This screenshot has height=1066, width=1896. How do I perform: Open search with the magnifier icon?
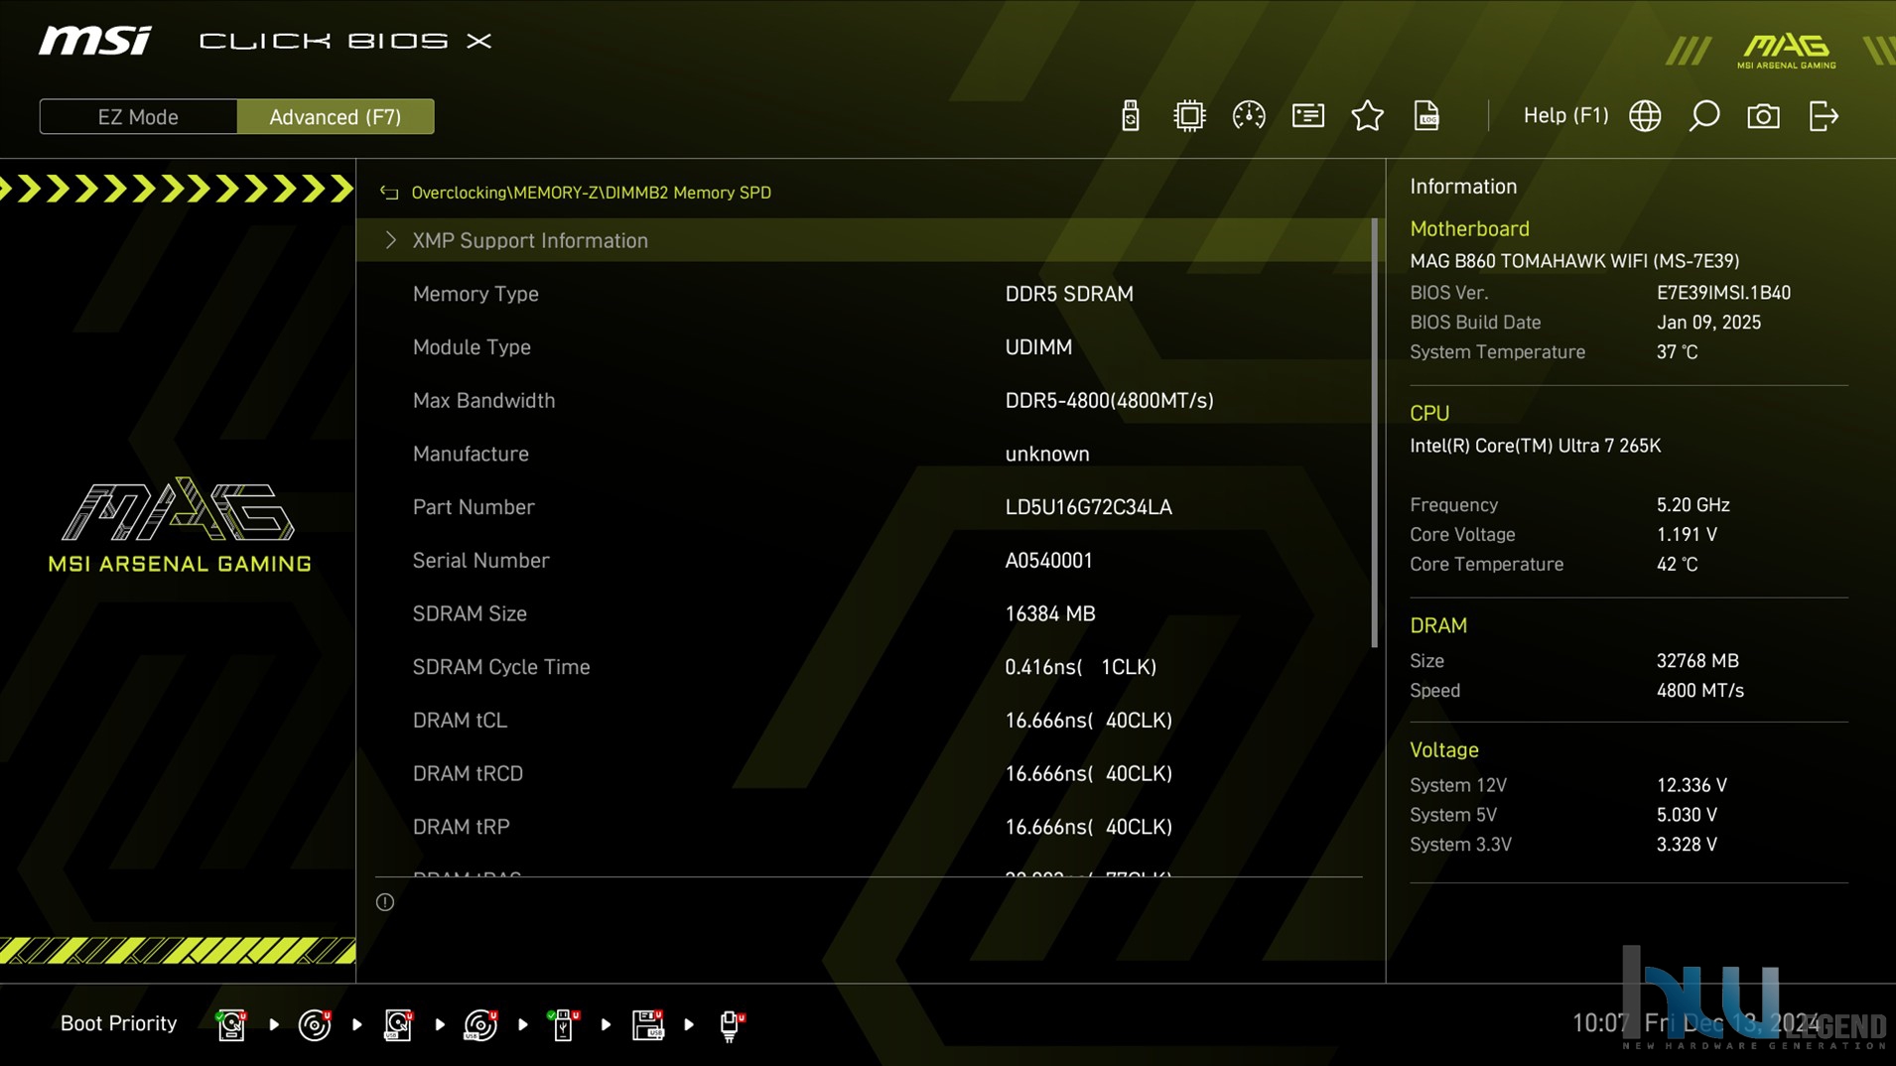coord(1704,116)
